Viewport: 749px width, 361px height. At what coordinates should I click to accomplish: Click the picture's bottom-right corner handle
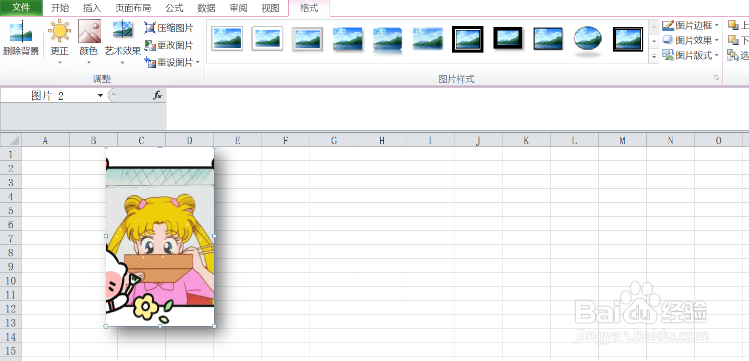pos(214,326)
